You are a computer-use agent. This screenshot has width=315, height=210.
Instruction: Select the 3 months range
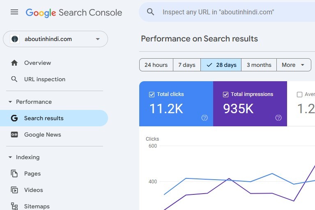pyautogui.click(x=259, y=65)
